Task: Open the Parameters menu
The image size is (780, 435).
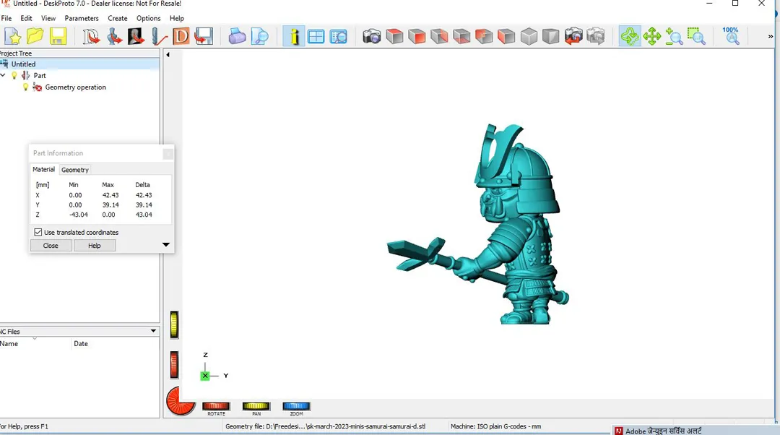Action: [x=82, y=18]
